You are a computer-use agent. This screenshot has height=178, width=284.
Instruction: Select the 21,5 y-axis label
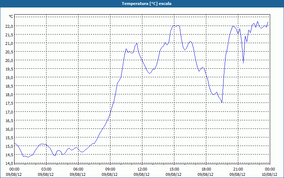tap(9, 35)
